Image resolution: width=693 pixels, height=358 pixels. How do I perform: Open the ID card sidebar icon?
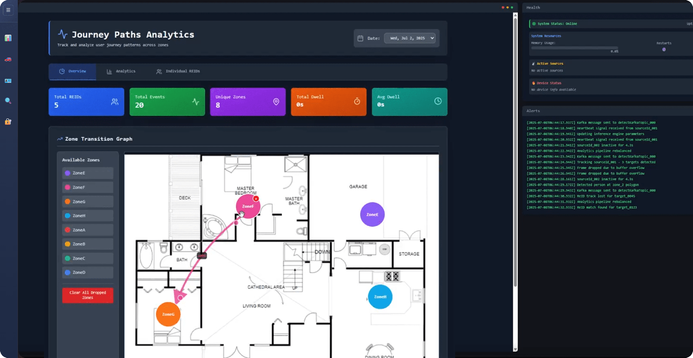tap(8, 81)
